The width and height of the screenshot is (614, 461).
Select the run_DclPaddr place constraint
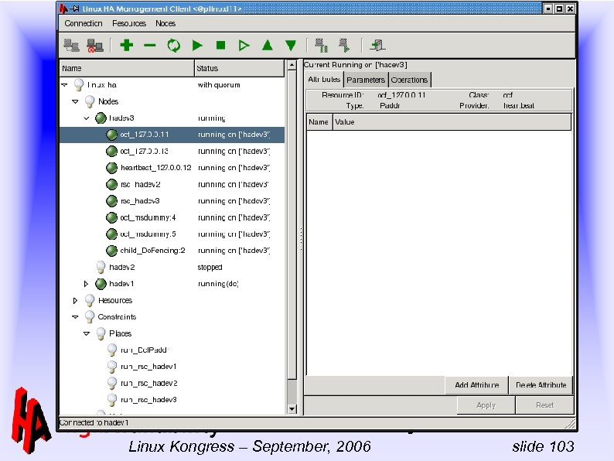(172, 350)
